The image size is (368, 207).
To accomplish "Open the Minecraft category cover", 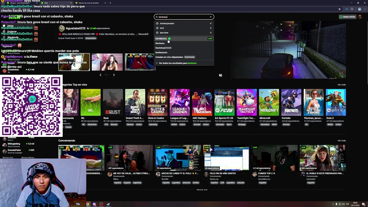I will coord(269,102).
